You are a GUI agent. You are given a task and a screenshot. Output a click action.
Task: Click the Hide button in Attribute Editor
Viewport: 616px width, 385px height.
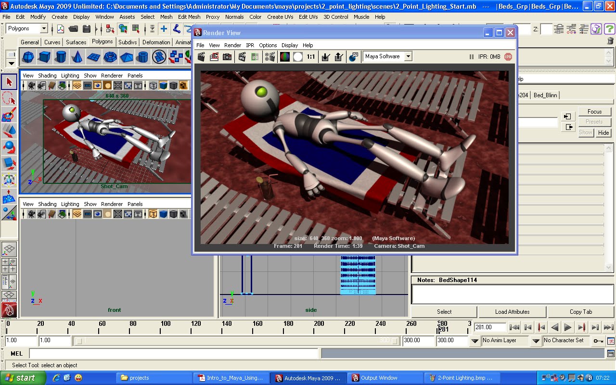pos(603,133)
